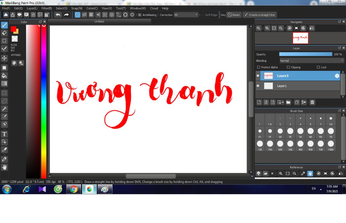Select the Bucket fill tool
Image resolution: width=346 pixels, height=223 pixels.
coord(4,76)
